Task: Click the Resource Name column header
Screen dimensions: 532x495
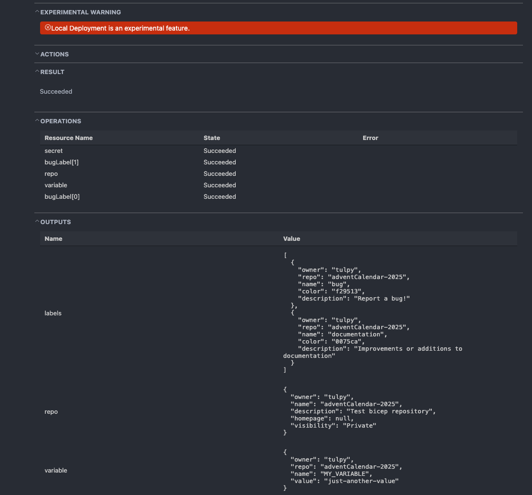Action: click(x=69, y=138)
